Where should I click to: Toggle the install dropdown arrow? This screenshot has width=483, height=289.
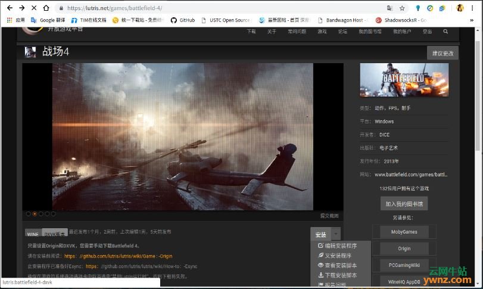[336, 234]
